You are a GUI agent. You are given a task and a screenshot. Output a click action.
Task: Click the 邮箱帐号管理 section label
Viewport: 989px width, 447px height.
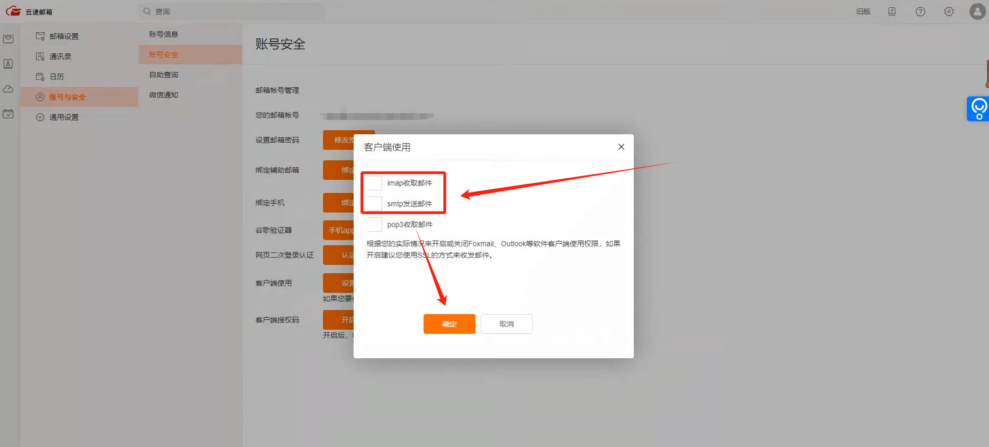click(x=277, y=91)
